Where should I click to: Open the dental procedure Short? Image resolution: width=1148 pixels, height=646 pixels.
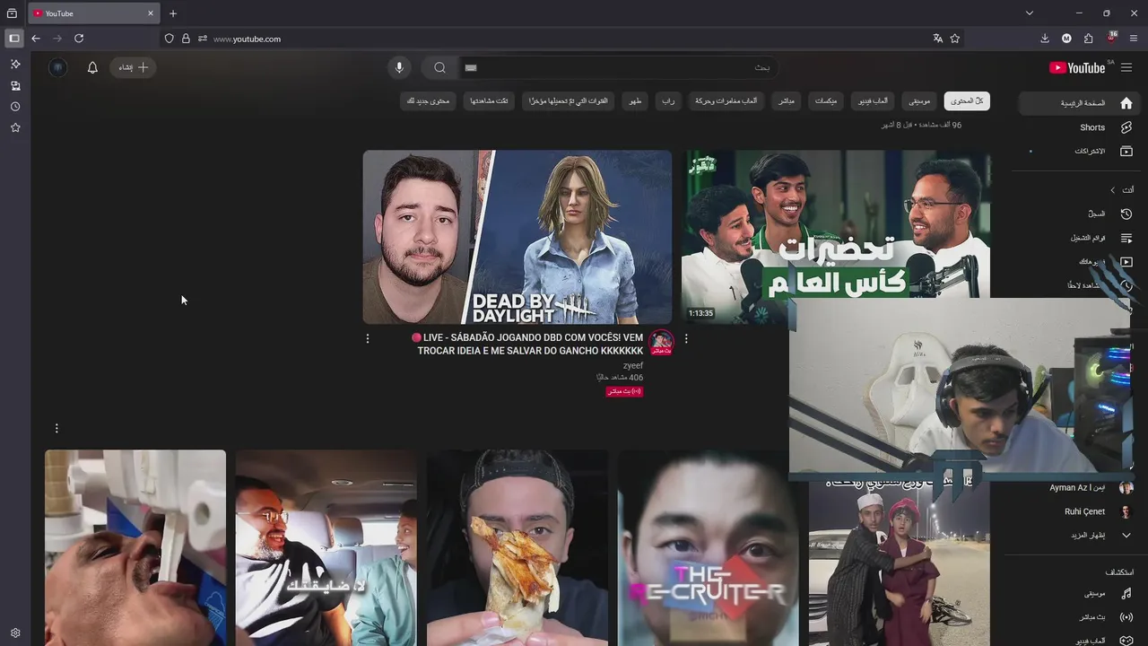(x=135, y=547)
